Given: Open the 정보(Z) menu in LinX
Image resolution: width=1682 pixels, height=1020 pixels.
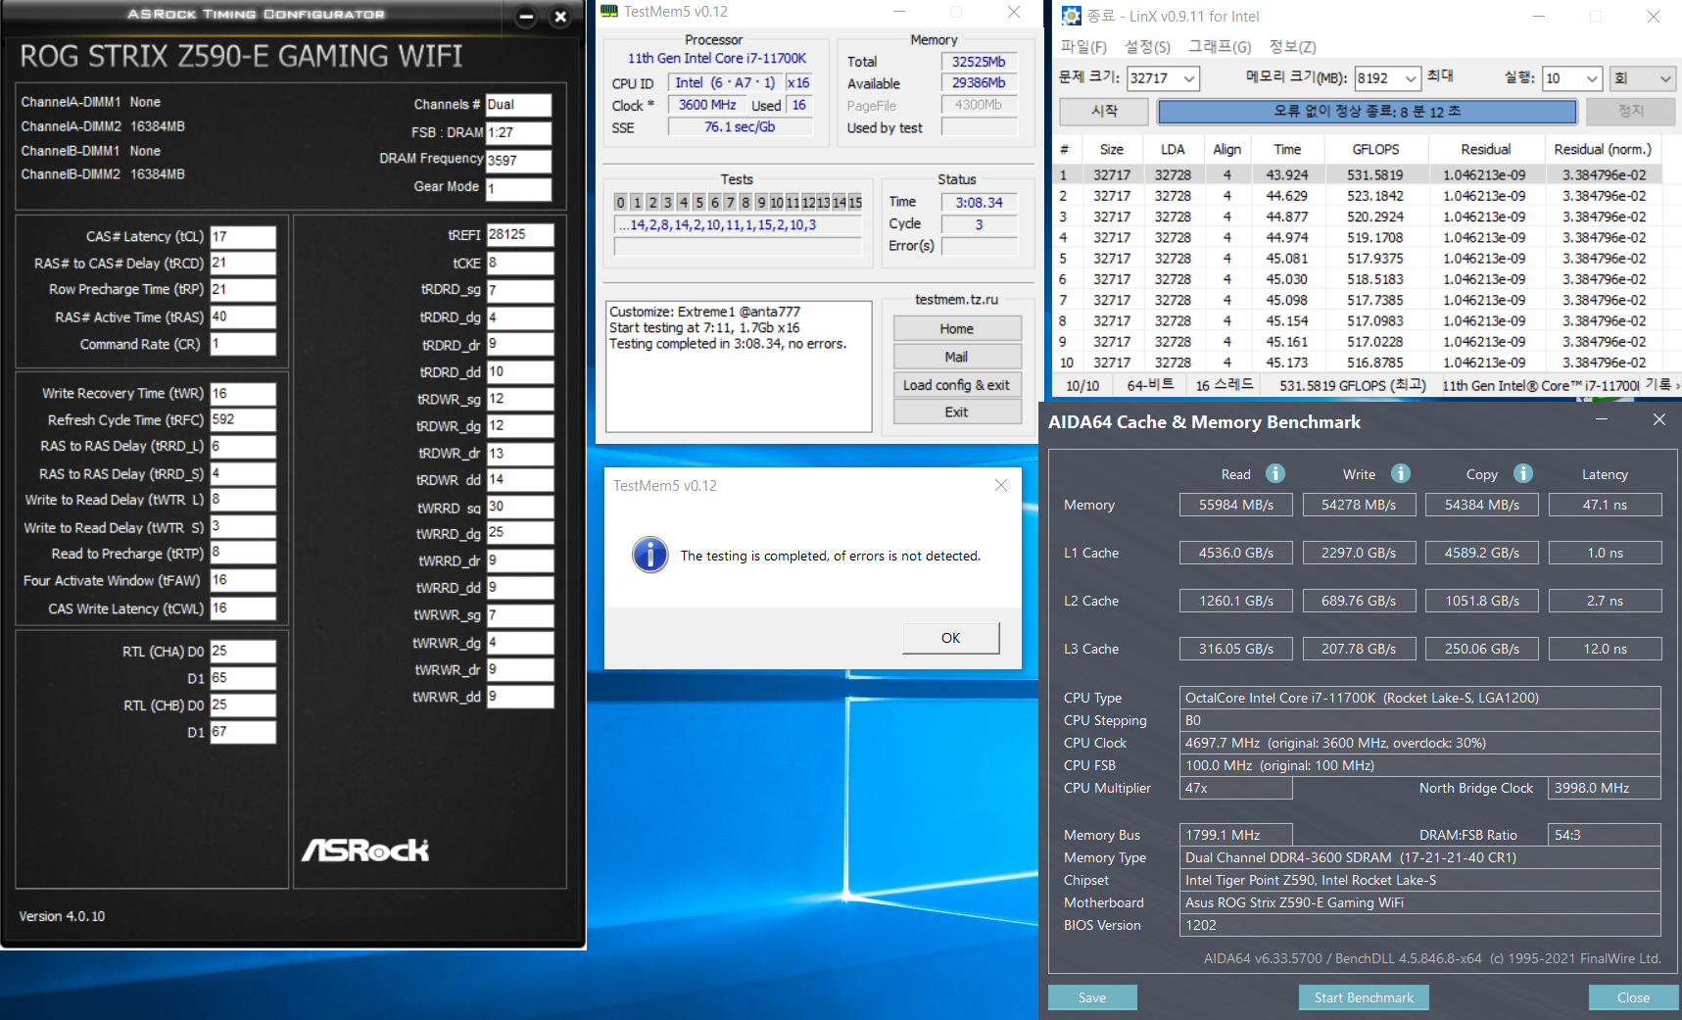Looking at the screenshot, I should click(1292, 47).
